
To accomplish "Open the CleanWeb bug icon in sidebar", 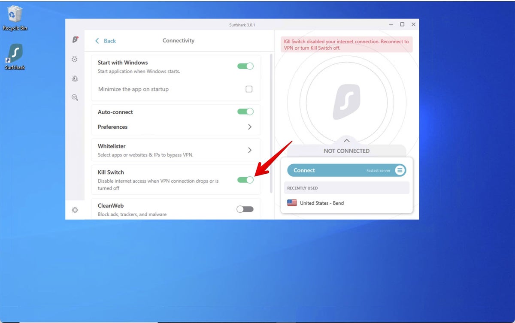I will tap(75, 59).
